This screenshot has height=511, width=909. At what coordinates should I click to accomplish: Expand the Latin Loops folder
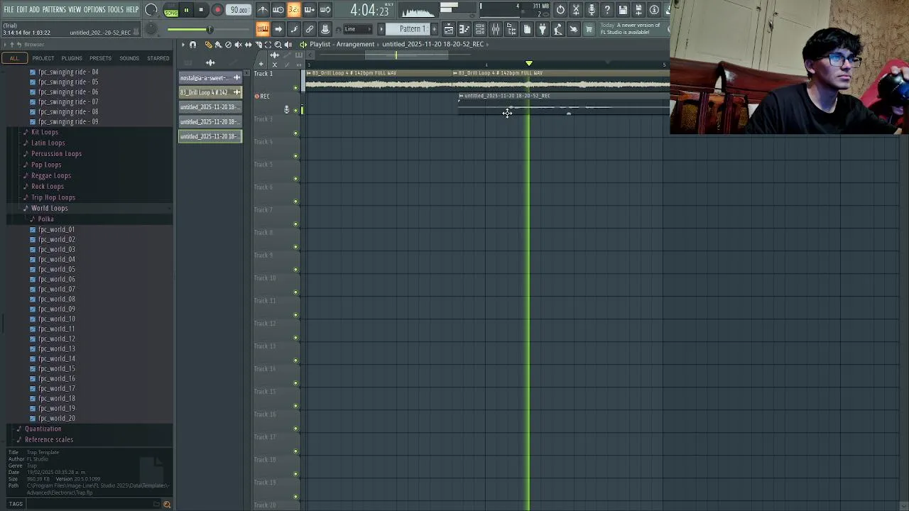48,143
